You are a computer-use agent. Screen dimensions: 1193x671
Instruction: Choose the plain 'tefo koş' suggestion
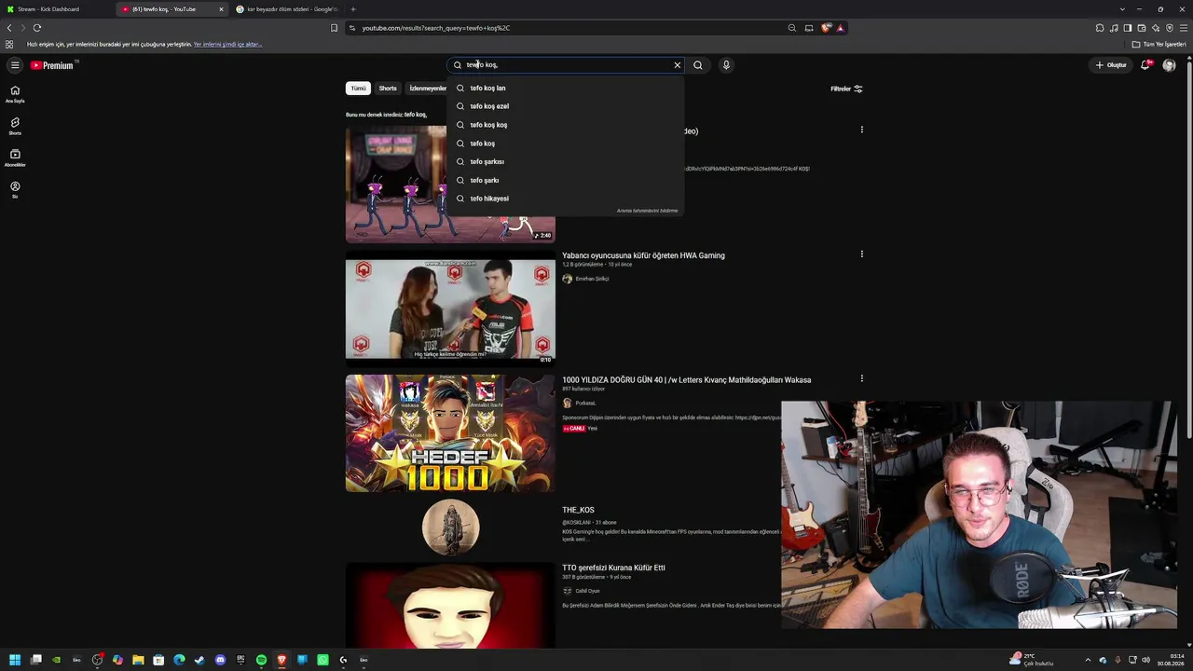pyautogui.click(x=565, y=144)
